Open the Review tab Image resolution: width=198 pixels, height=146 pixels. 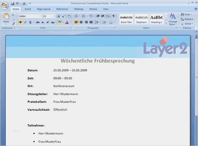pos(93,9)
